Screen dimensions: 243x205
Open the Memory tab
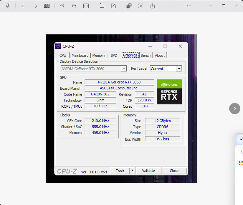pos(99,55)
